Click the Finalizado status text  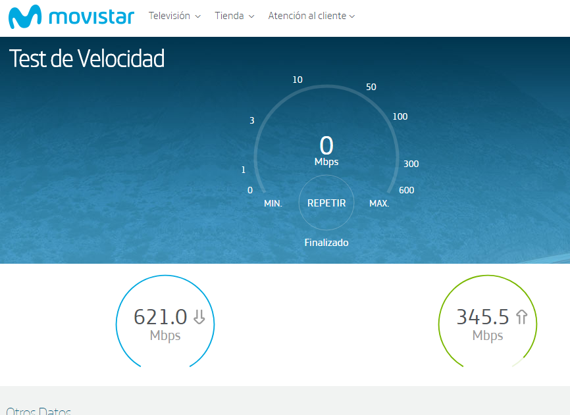326,243
